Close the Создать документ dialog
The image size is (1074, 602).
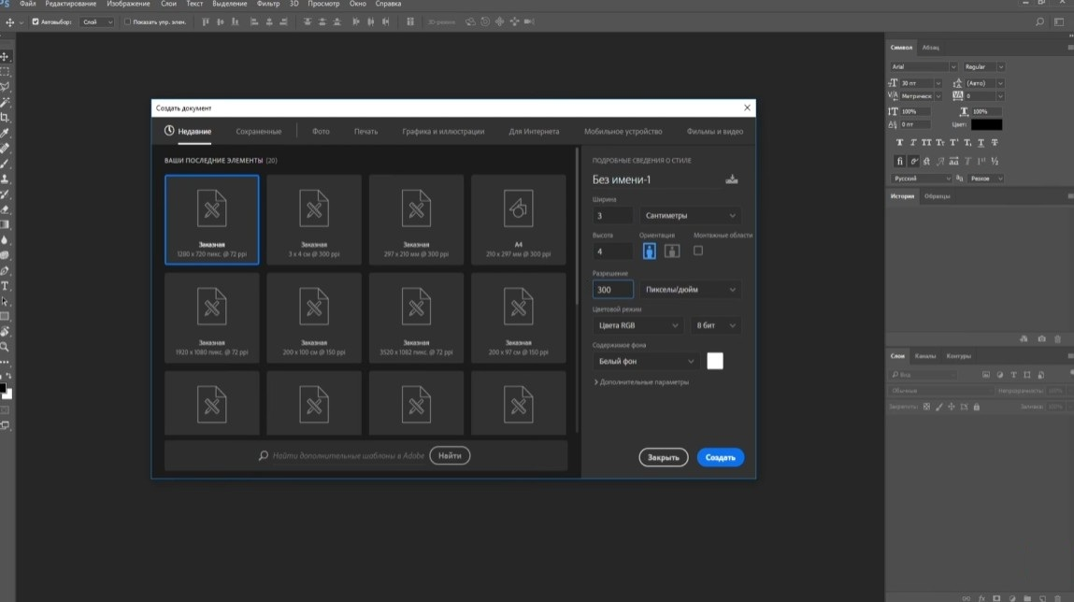tap(747, 107)
